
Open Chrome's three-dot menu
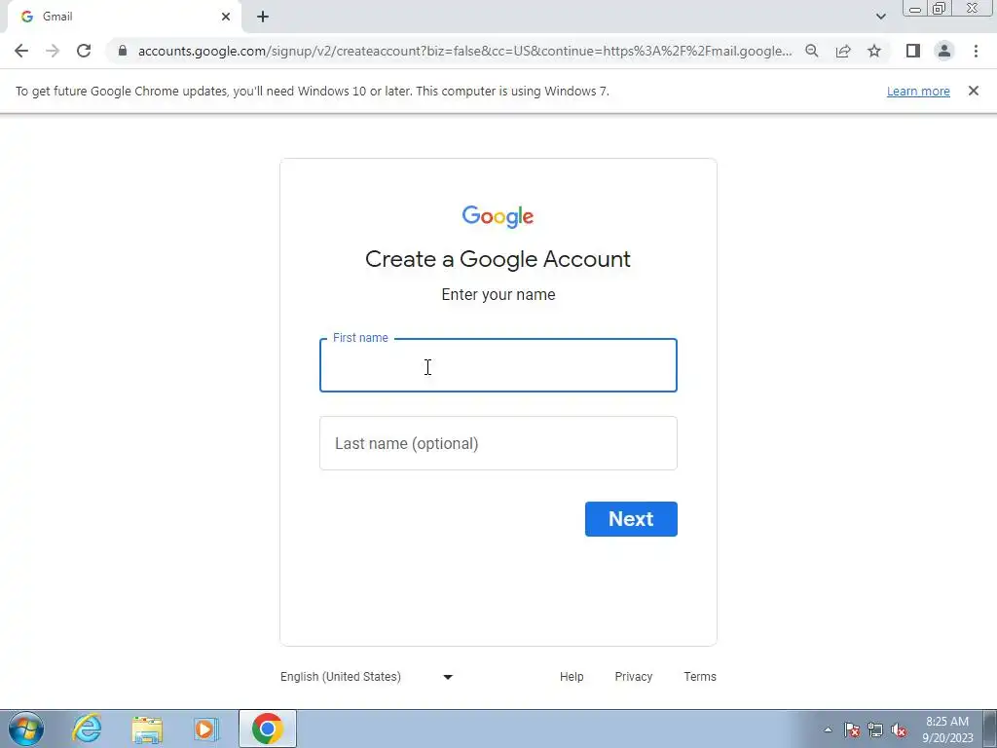click(976, 51)
